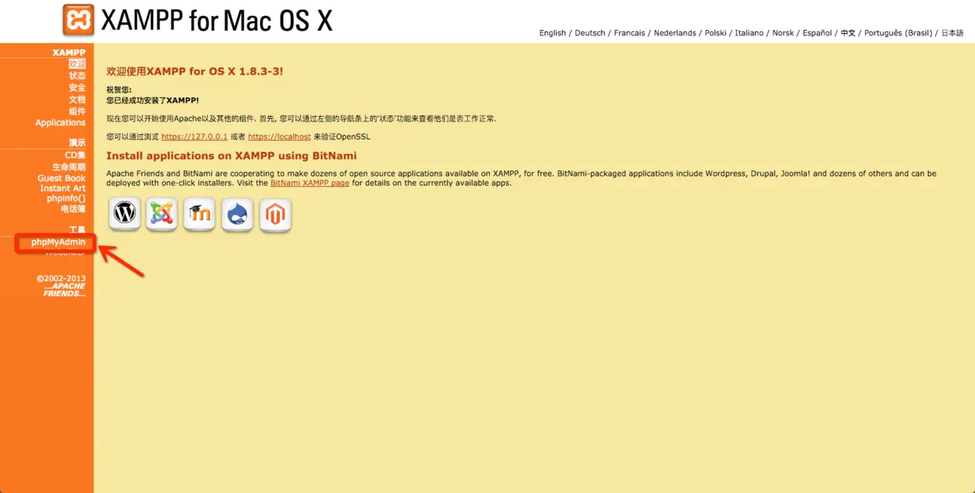Switch language to Nederlands
The width and height of the screenshot is (975, 493).
(x=675, y=33)
